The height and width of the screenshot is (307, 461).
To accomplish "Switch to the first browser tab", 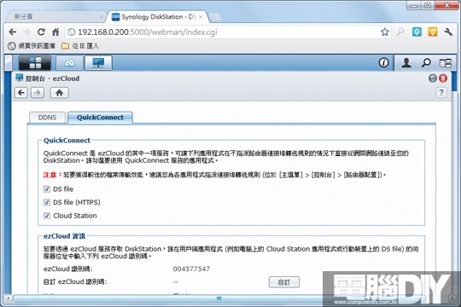I will (55, 17).
